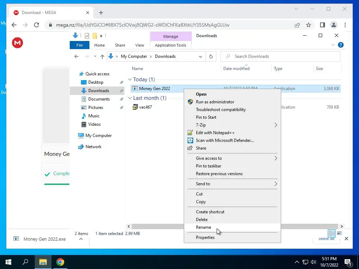Open the File tab in Explorer
This screenshot has height=269, width=359.
pos(80,45)
